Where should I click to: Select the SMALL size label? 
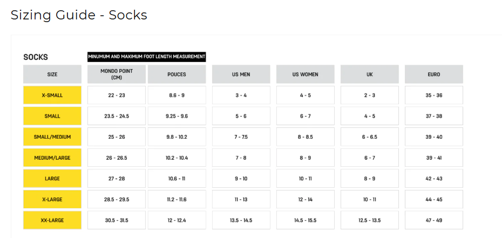coord(52,116)
